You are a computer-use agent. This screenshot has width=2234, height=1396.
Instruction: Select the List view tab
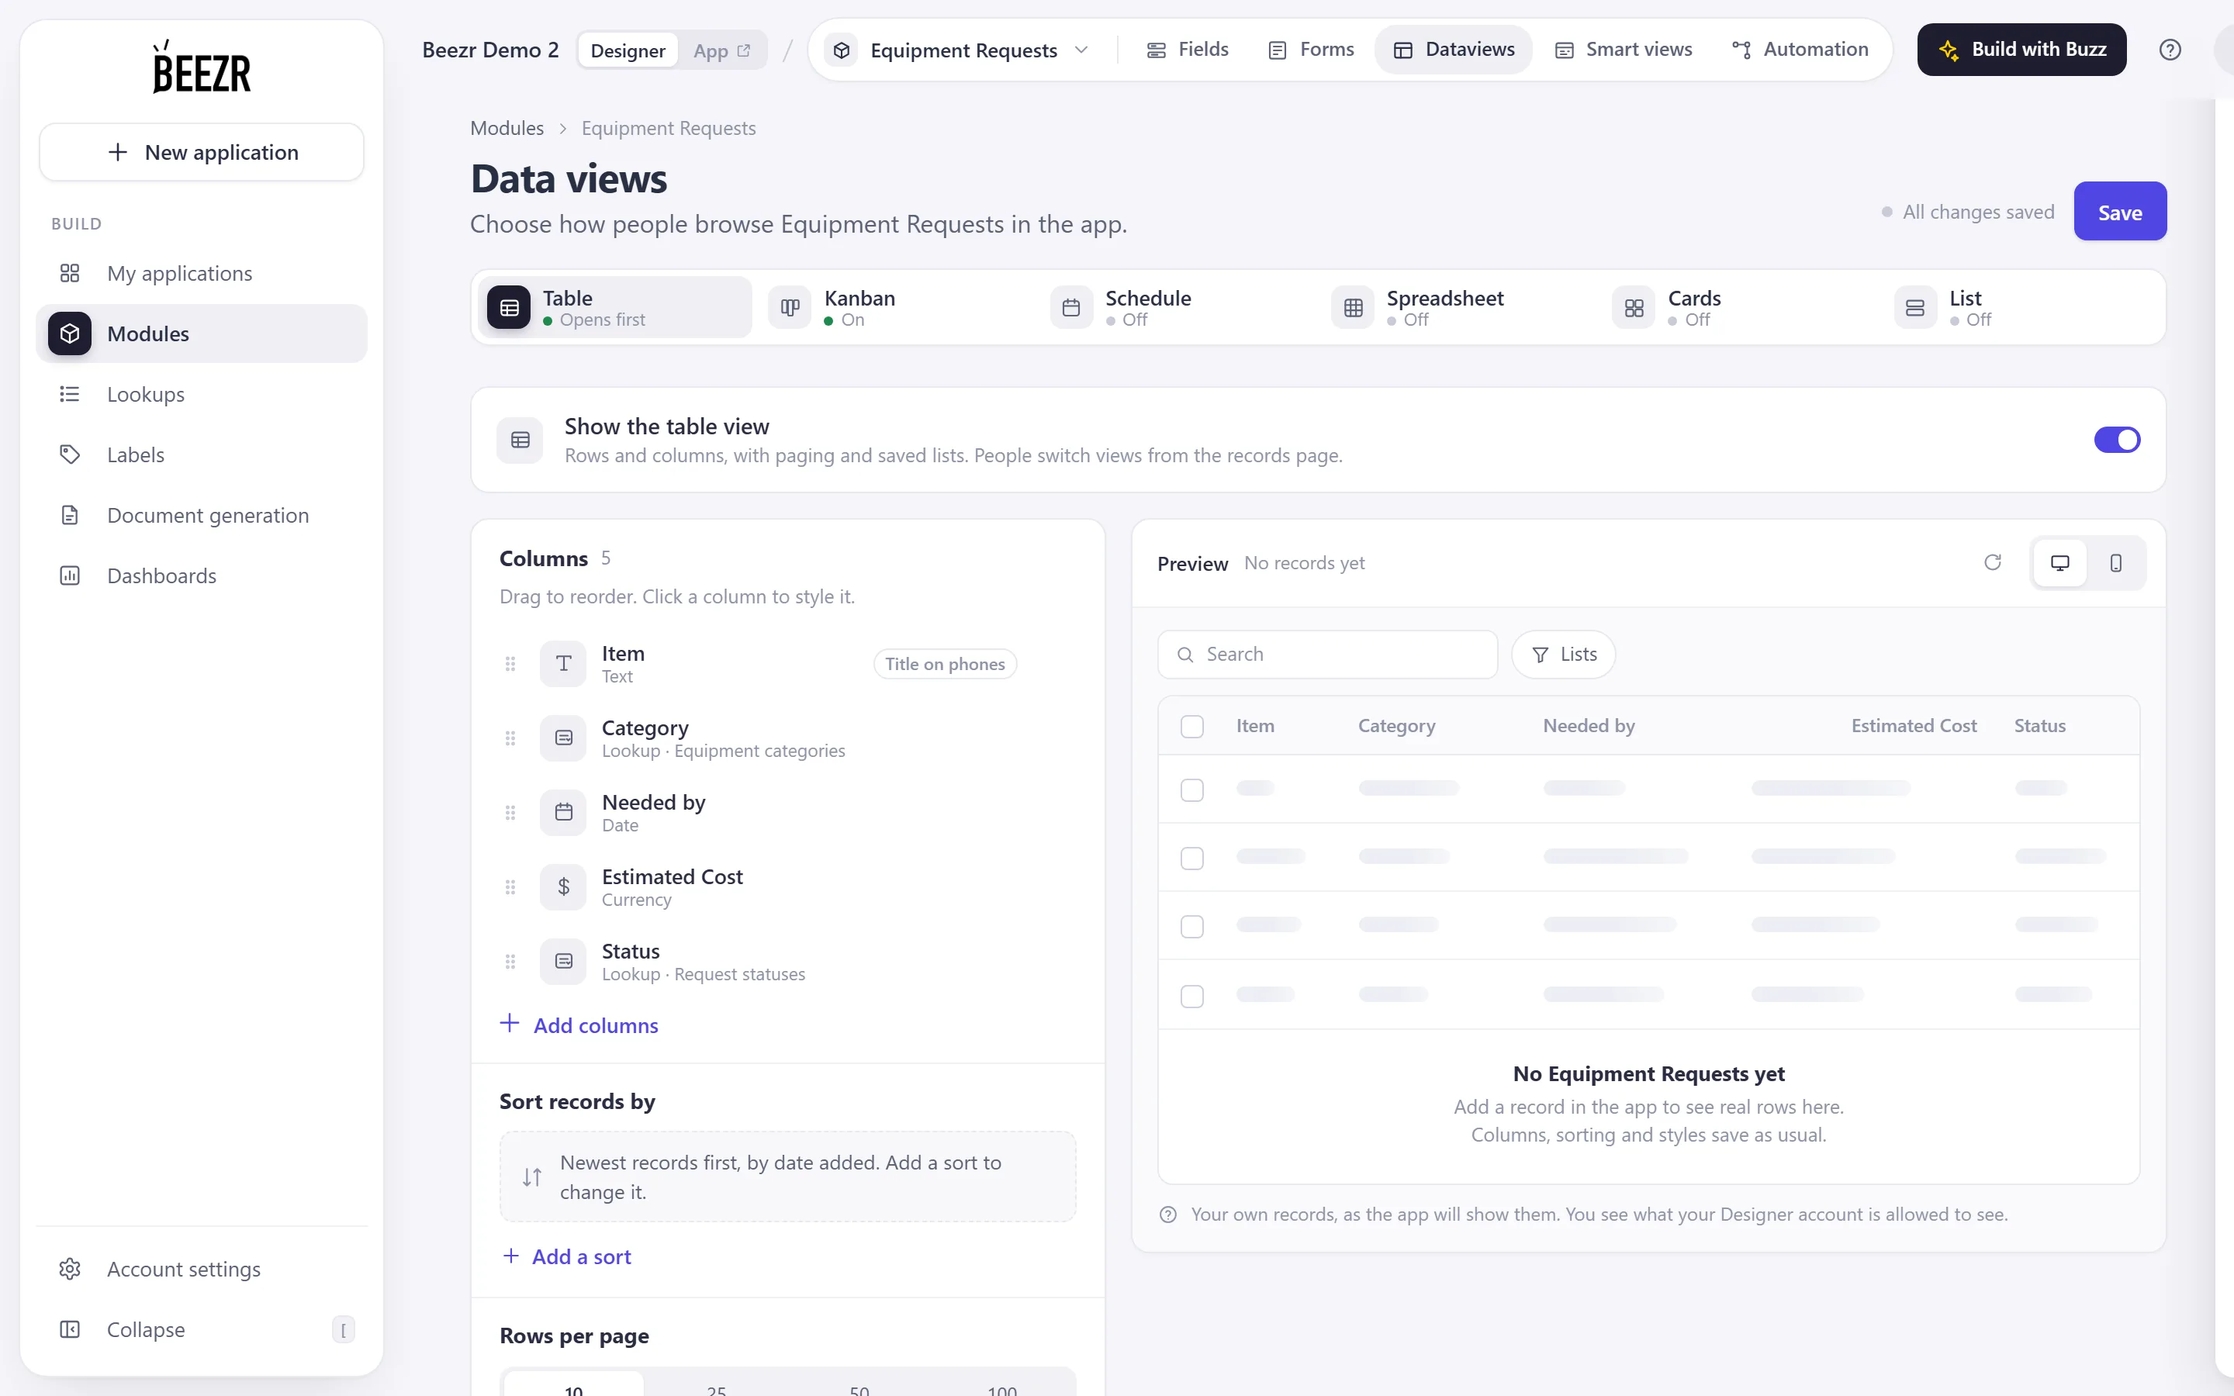[2020, 307]
